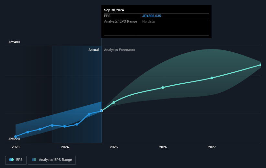266x168 pixels.
Task: Toggle the EPS legend item
Action: pos(16,160)
